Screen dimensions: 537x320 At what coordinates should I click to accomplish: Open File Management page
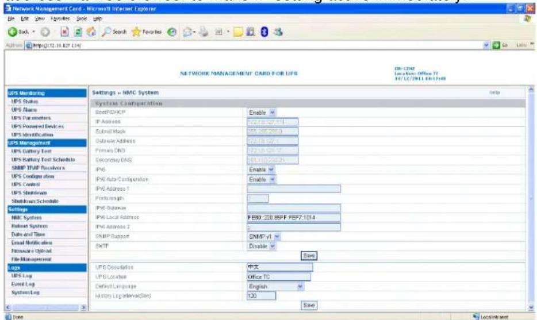click(x=31, y=260)
